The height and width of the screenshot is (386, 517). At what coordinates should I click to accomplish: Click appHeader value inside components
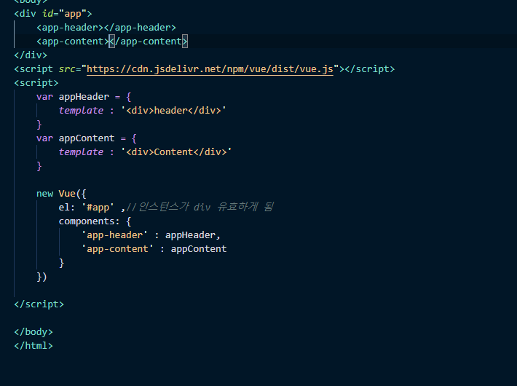tap(190, 235)
